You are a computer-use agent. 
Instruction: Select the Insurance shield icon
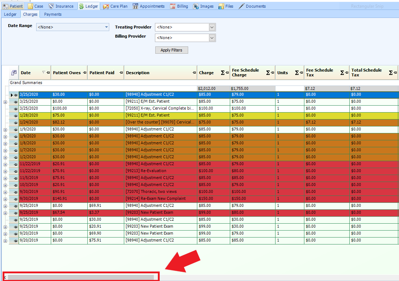coord(51,6)
